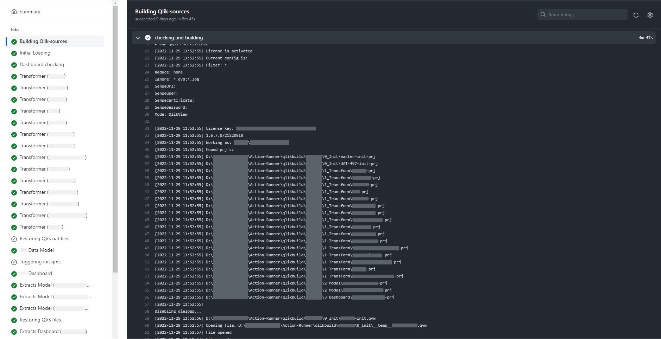Open the log settings gear menu
The image size is (661, 339).
coord(650,15)
